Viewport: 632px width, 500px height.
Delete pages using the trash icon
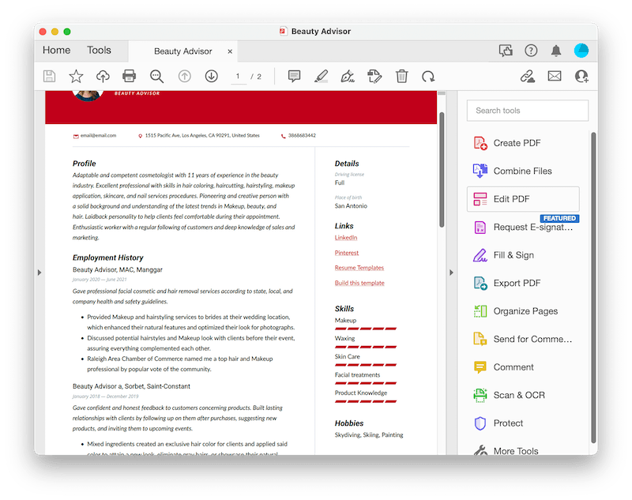[403, 76]
